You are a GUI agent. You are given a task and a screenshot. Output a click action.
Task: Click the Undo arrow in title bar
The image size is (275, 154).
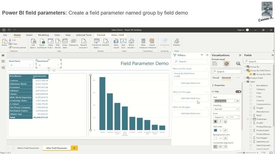(9, 30)
